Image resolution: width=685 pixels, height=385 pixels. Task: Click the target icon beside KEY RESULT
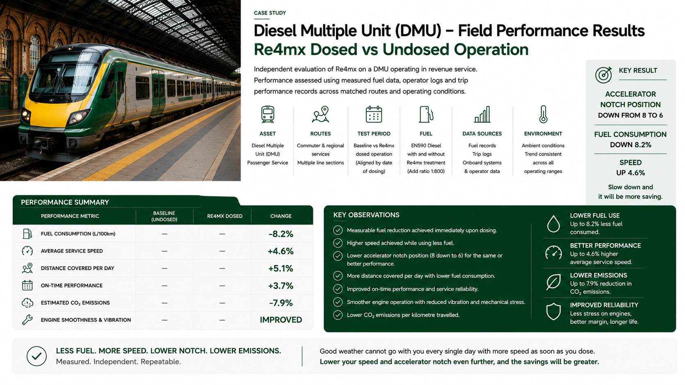pos(603,75)
